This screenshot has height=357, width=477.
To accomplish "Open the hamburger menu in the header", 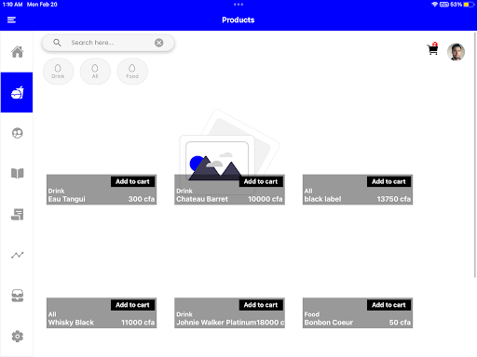I will [x=11, y=20].
